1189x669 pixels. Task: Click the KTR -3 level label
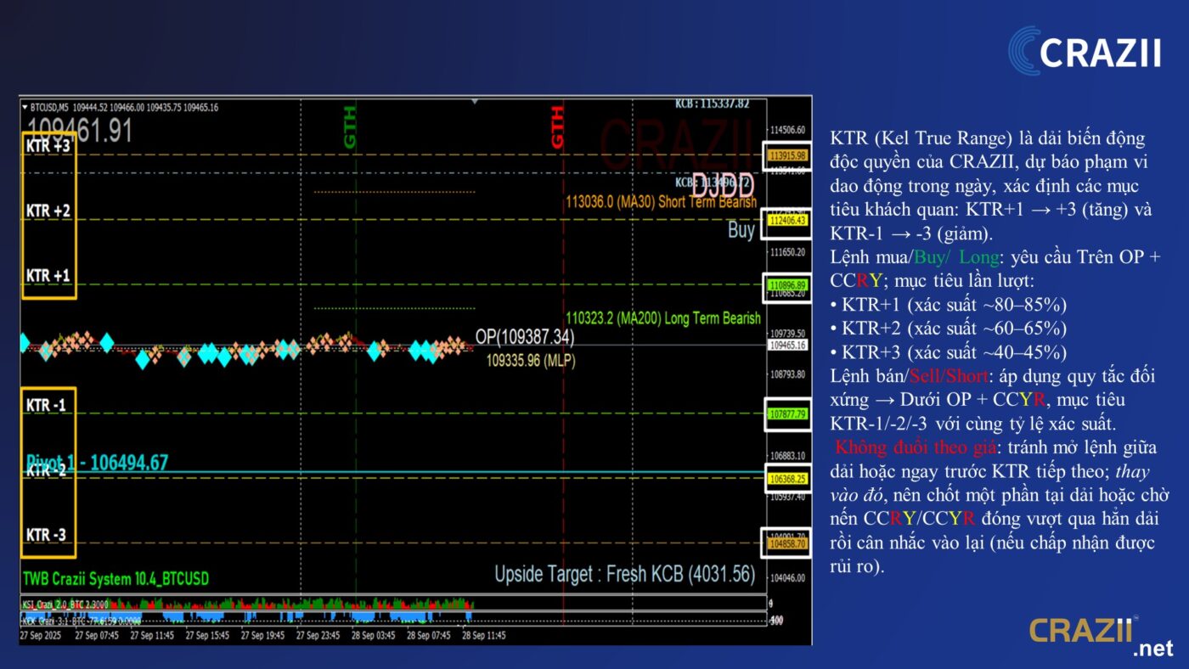(x=46, y=535)
